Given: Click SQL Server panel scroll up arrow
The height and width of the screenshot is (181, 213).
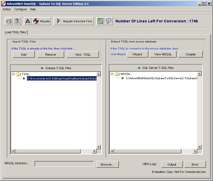Looking at the screenshot, I should click(200, 74).
